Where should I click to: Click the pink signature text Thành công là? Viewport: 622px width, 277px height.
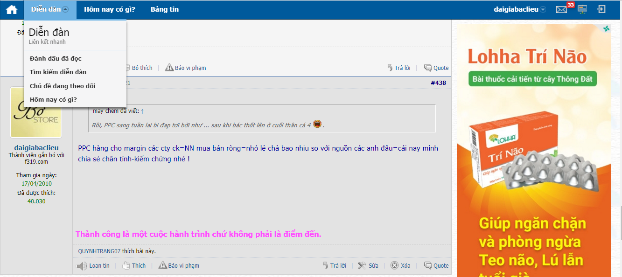(198, 234)
